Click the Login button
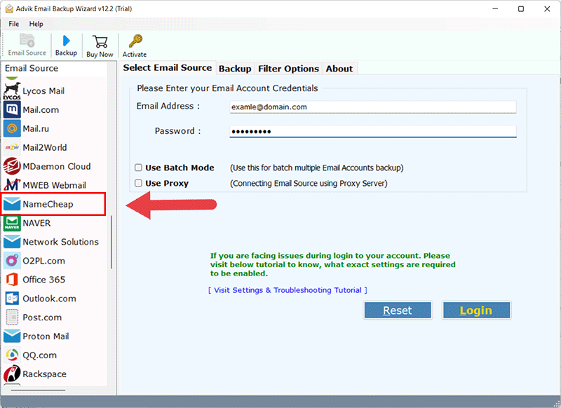Viewport: 561px width, 408px height. pyautogui.click(x=476, y=310)
